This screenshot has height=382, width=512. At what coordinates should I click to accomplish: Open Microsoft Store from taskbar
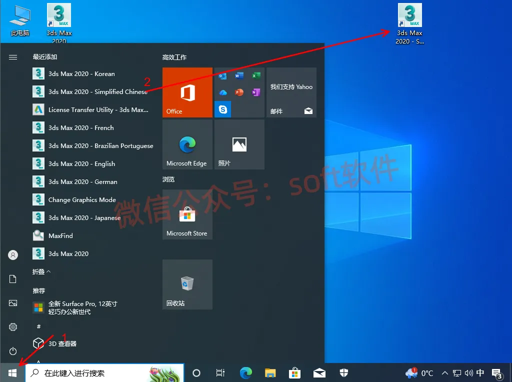294,373
